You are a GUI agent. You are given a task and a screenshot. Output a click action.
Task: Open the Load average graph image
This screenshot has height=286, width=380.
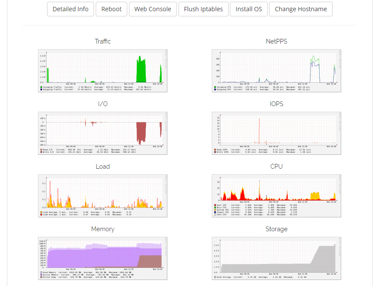click(x=103, y=195)
